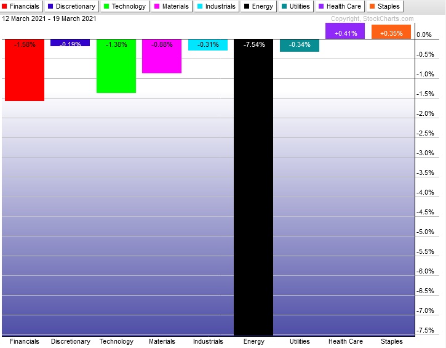Toggle the Industrials legend button
This screenshot has height=348, width=446.
click(x=217, y=6)
